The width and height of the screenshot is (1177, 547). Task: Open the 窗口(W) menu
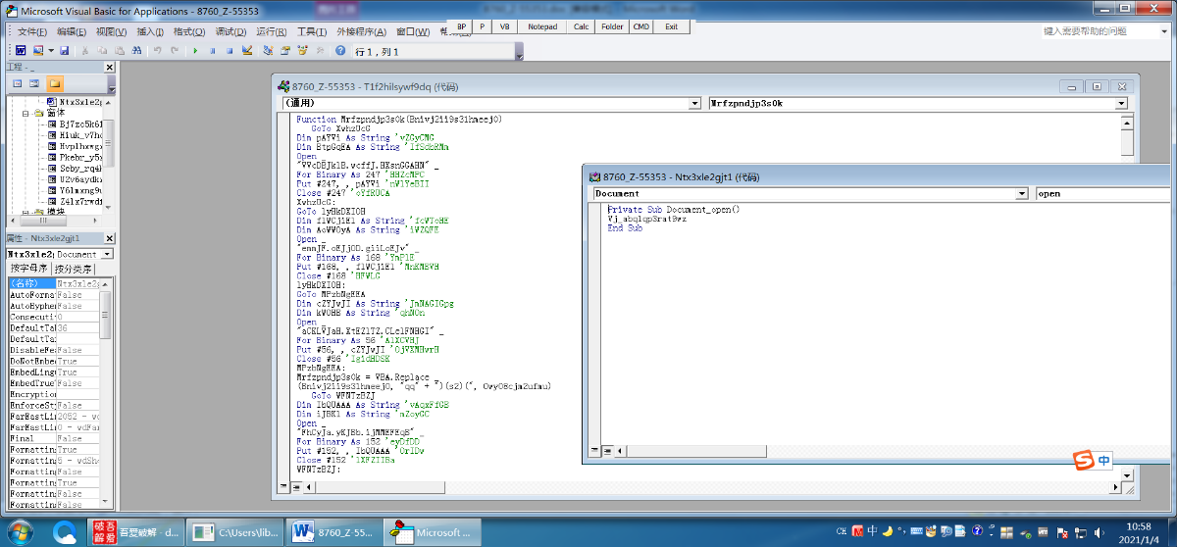coord(413,32)
